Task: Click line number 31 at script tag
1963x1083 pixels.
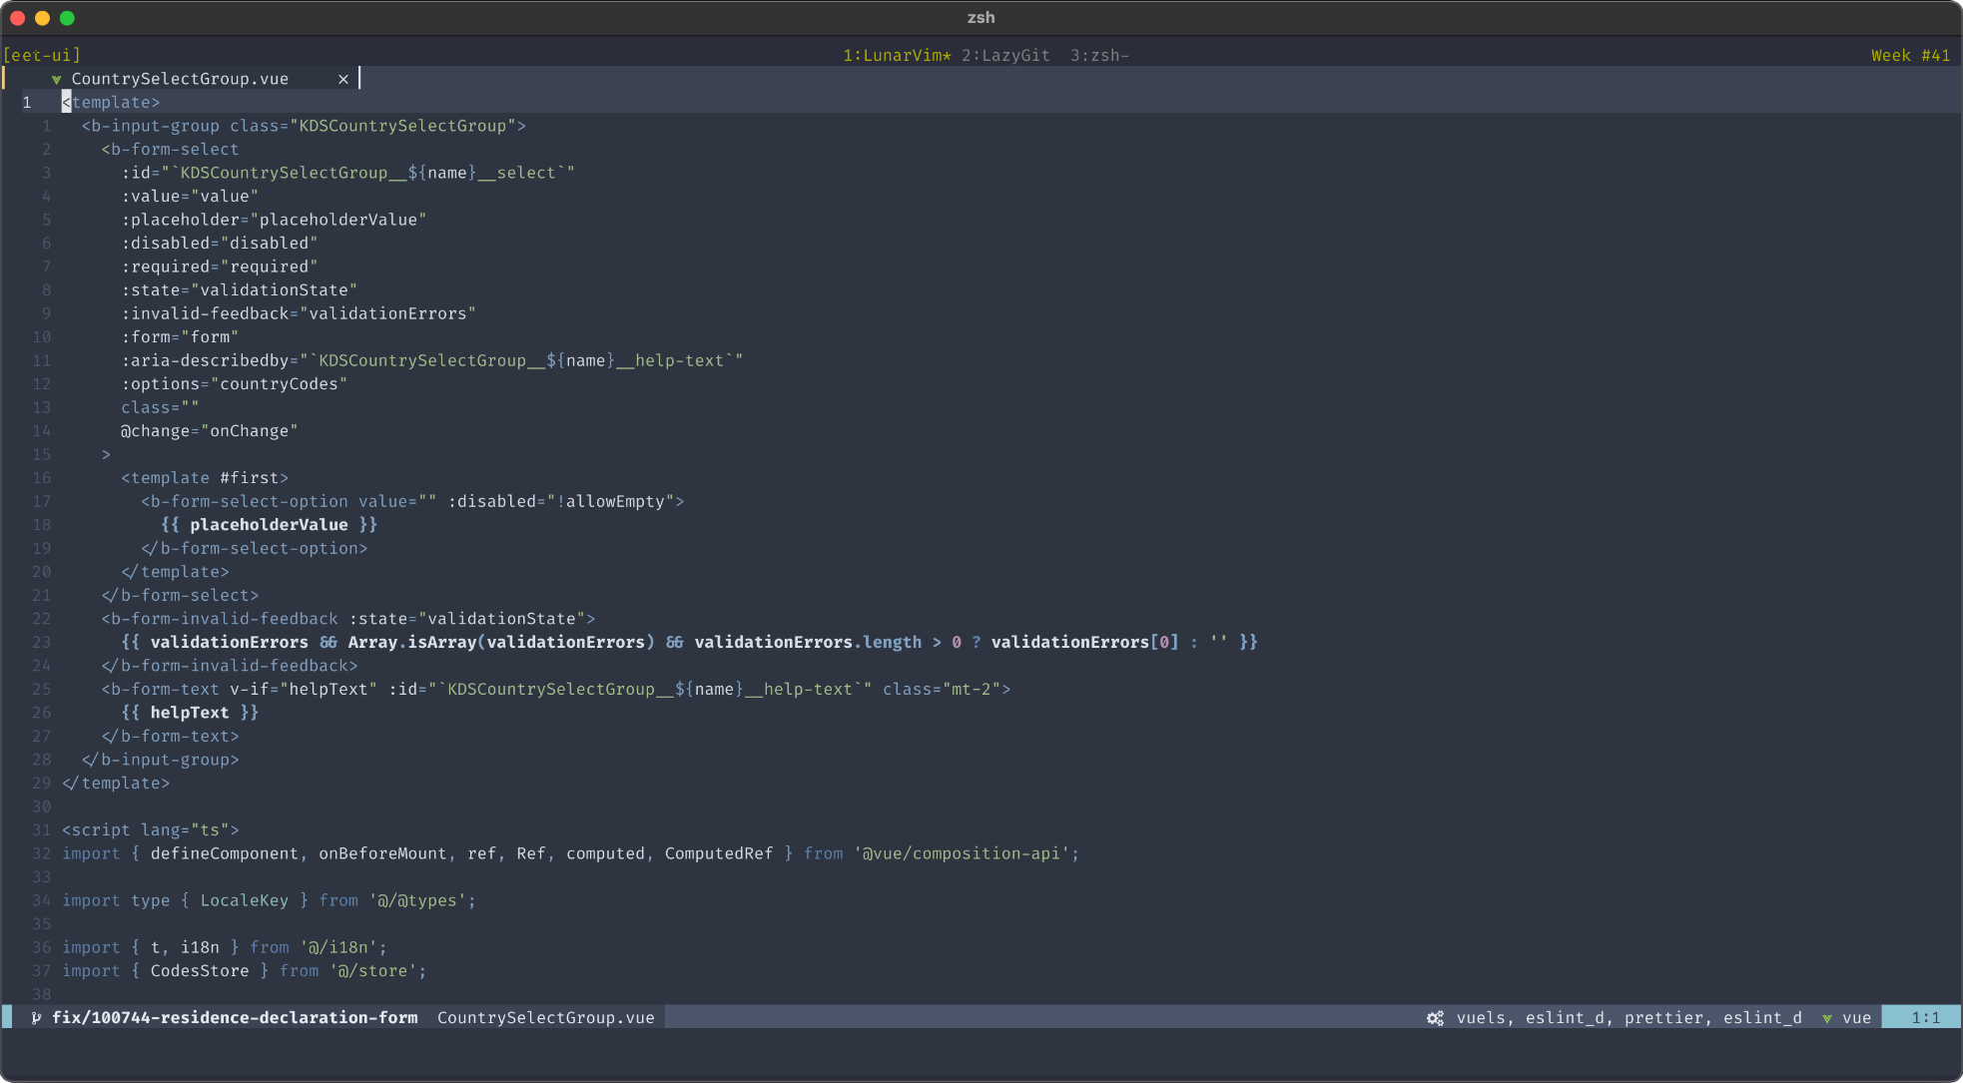Action: 41,829
